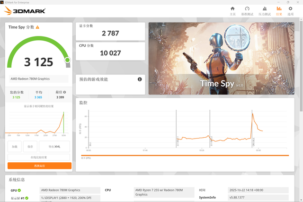The width and height of the screenshot is (303, 202).
Task: Click the time value 2025-10-22 14:18 +08:00
Action: (x=258, y=190)
